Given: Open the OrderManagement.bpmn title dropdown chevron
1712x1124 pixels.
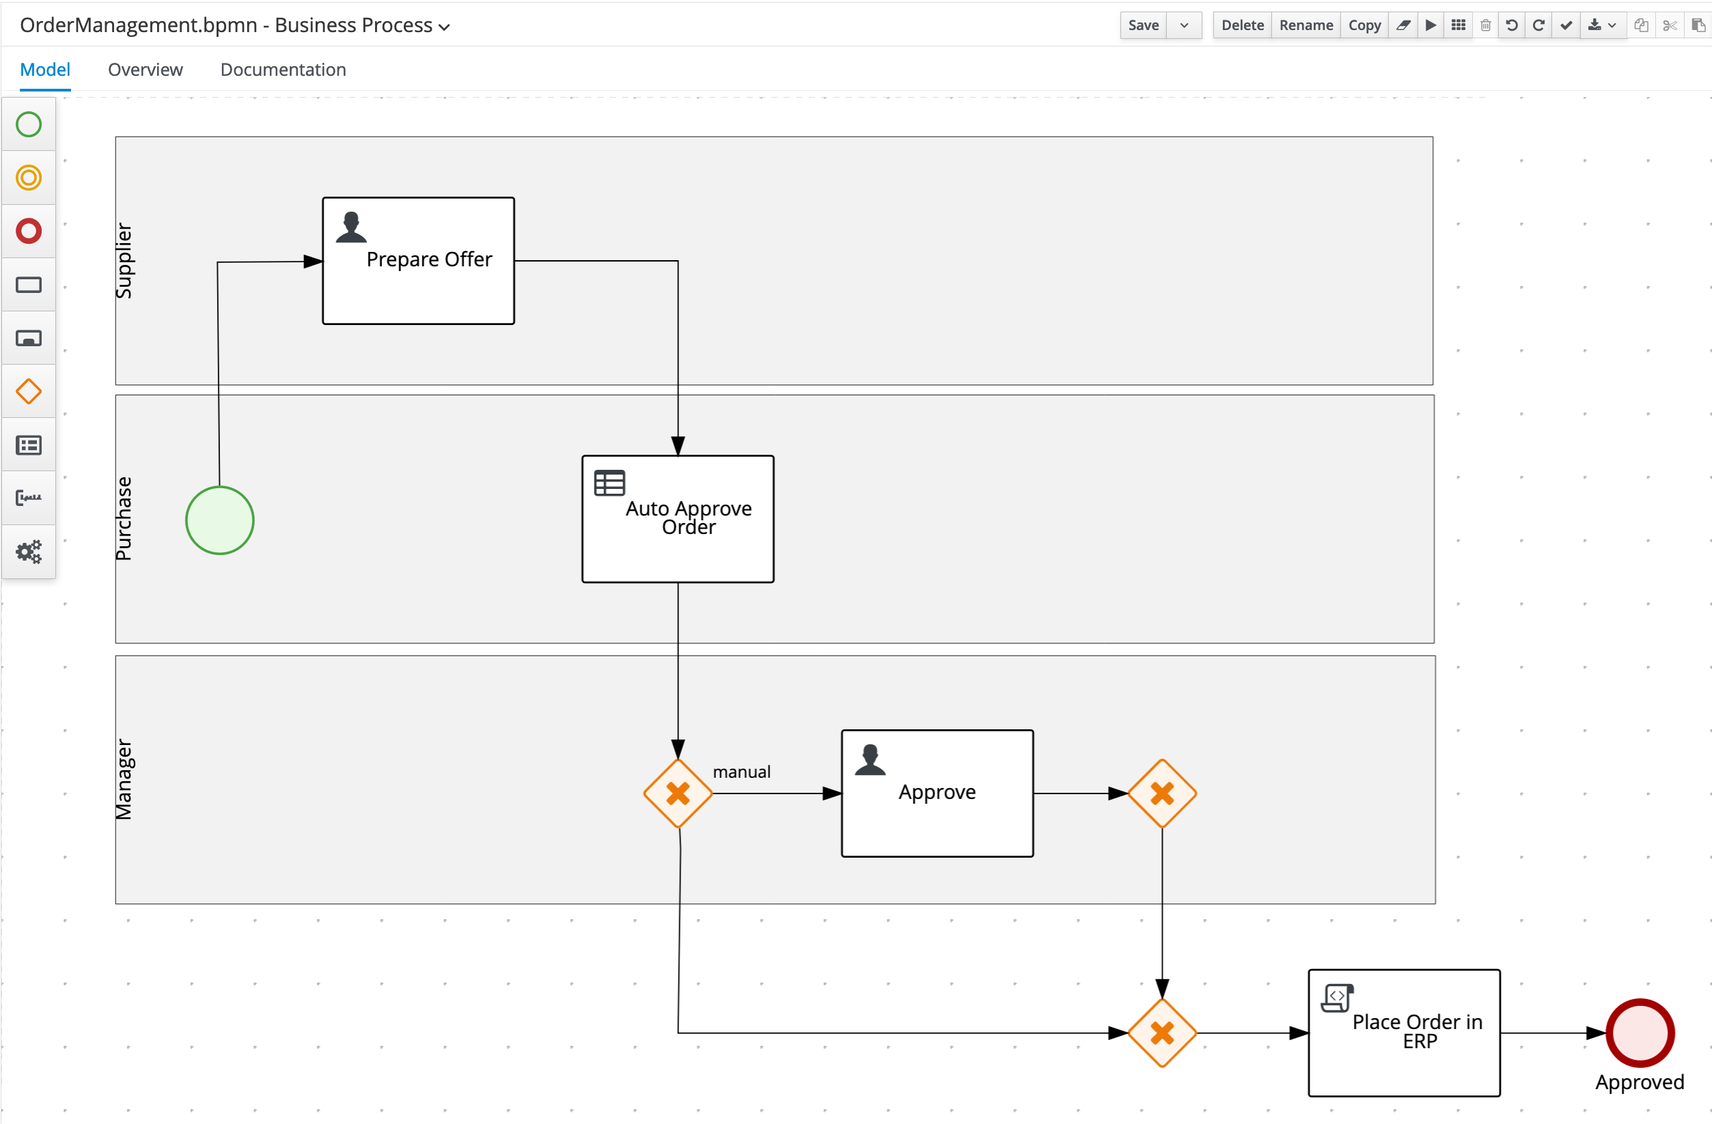Looking at the screenshot, I should 445,27.
